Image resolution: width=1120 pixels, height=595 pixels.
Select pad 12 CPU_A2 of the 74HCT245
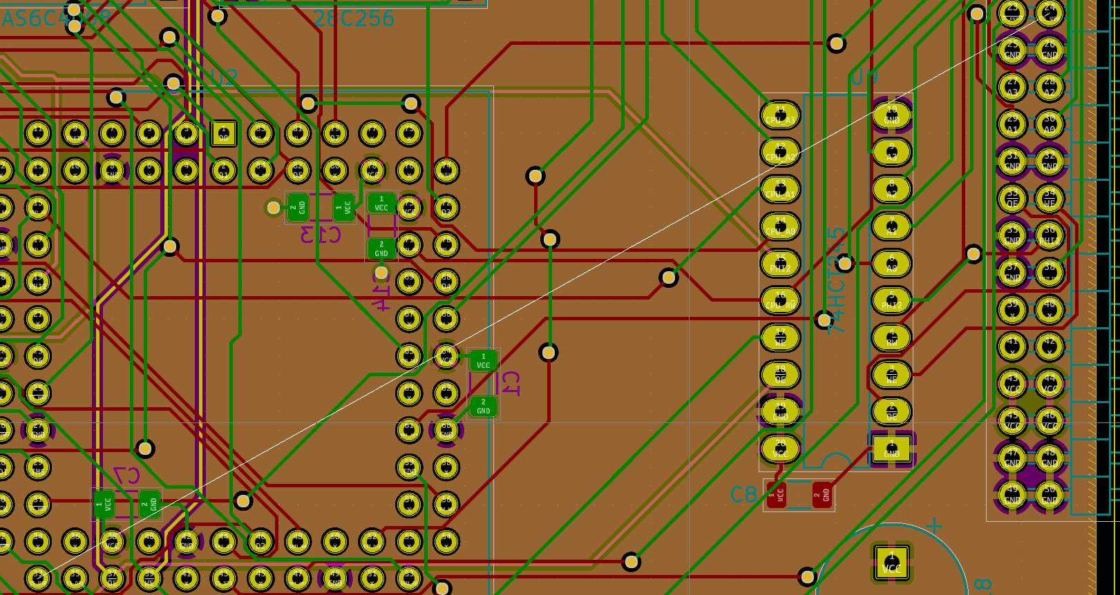(x=780, y=153)
